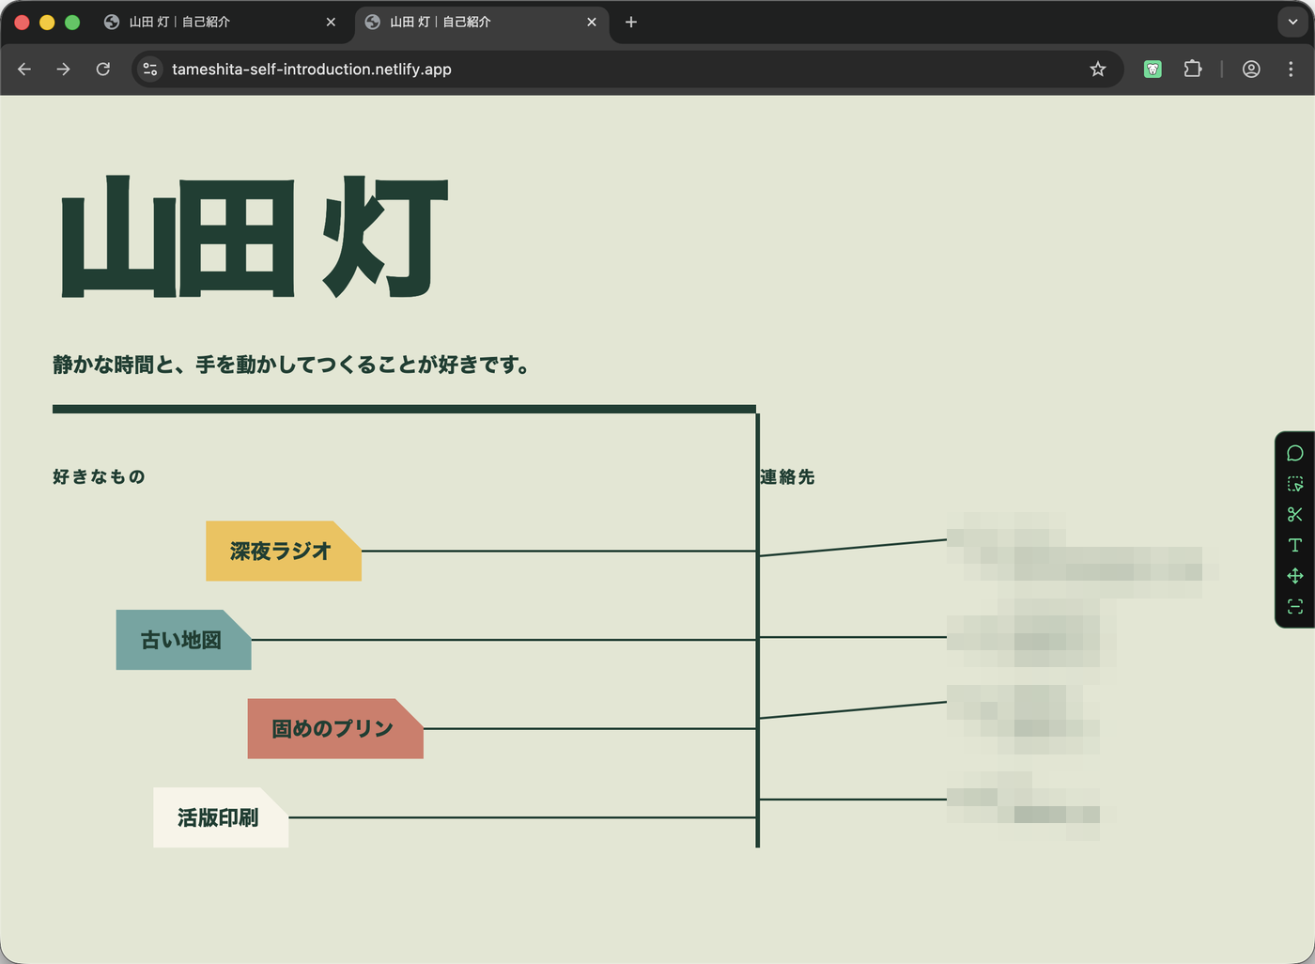Switch to the first 山田 灯 tab
The height and width of the screenshot is (964, 1315).
click(221, 22)
